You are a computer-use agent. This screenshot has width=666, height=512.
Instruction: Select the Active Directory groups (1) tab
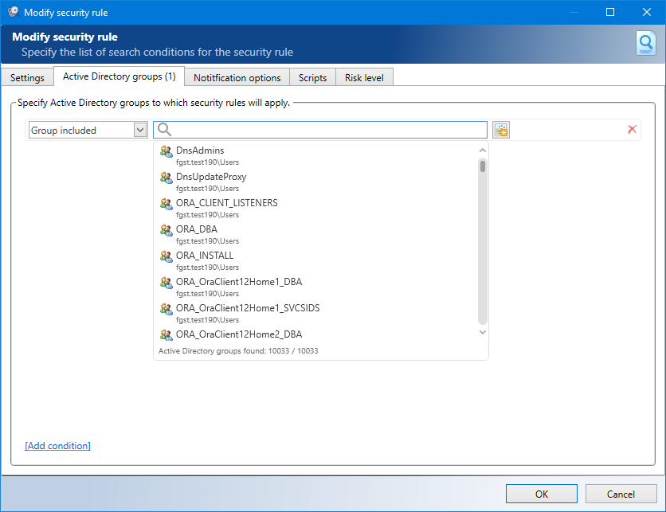coord(119,76)
